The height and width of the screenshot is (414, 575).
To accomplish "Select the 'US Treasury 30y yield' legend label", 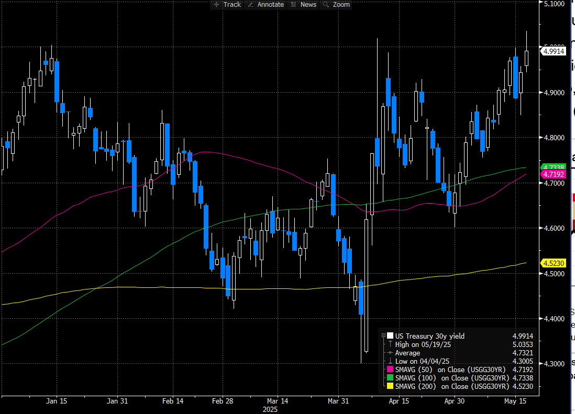I will tap(430, 336).
